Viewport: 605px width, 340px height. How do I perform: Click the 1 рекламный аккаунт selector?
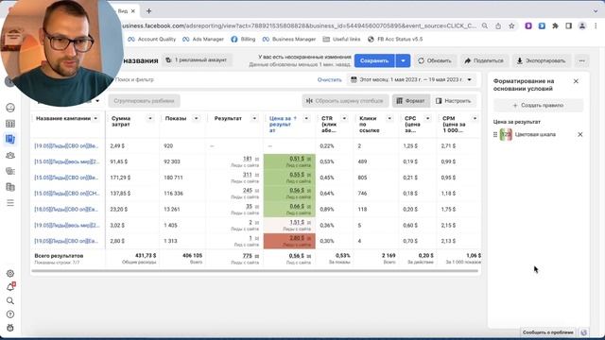(x=197, y=60)
